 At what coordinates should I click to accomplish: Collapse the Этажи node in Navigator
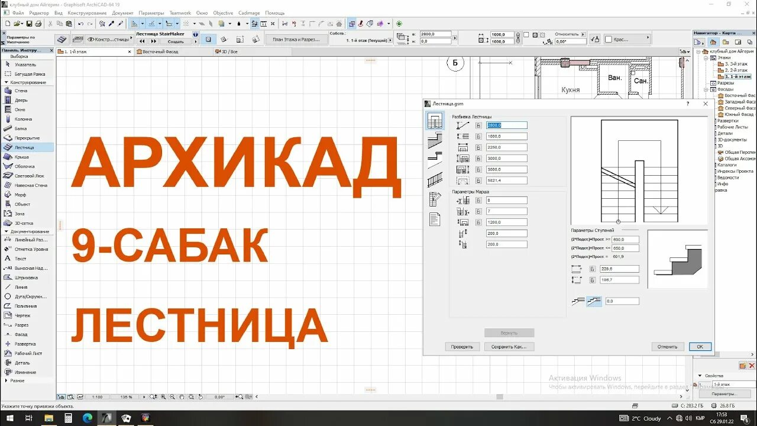pyautogui.click(x=706, y=57)
